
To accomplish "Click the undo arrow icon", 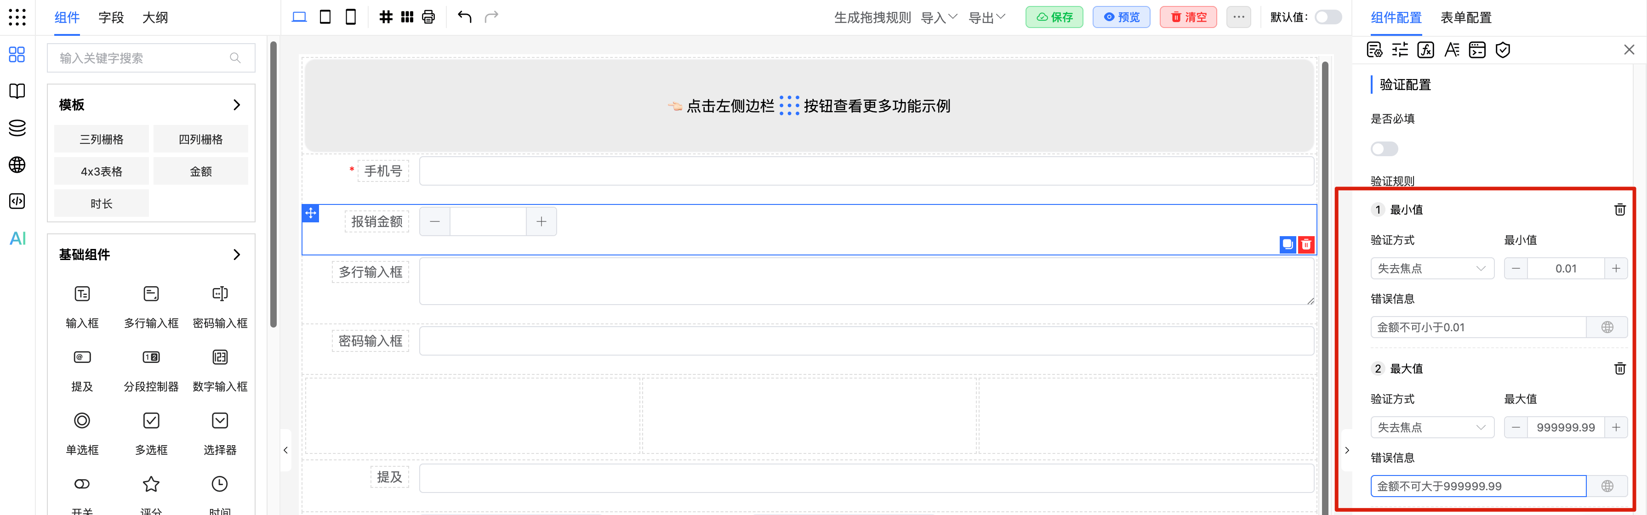I will (x=465, y=17).
